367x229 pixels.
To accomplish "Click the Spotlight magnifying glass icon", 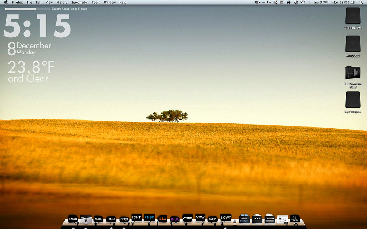I will tap(362, 2).
